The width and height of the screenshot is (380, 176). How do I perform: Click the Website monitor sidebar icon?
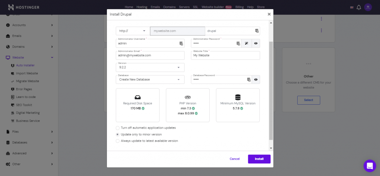click(x=8, y=58)
